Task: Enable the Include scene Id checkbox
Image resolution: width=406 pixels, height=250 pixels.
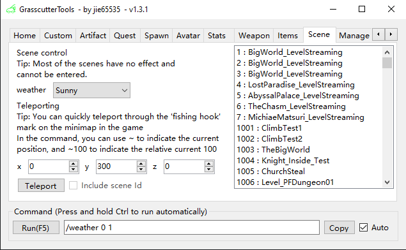Action: [73, 186]
